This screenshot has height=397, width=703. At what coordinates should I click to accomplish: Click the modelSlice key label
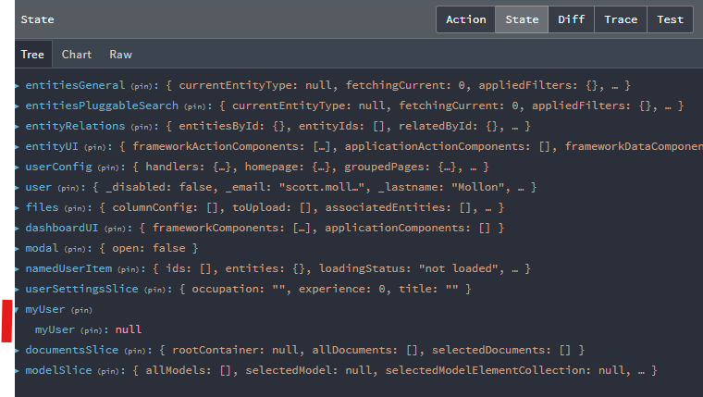[x=58, y=370]
